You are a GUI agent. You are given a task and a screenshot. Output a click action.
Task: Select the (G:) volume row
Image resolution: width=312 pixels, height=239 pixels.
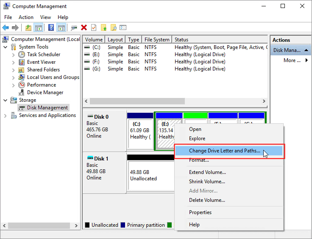click(175, 69)
